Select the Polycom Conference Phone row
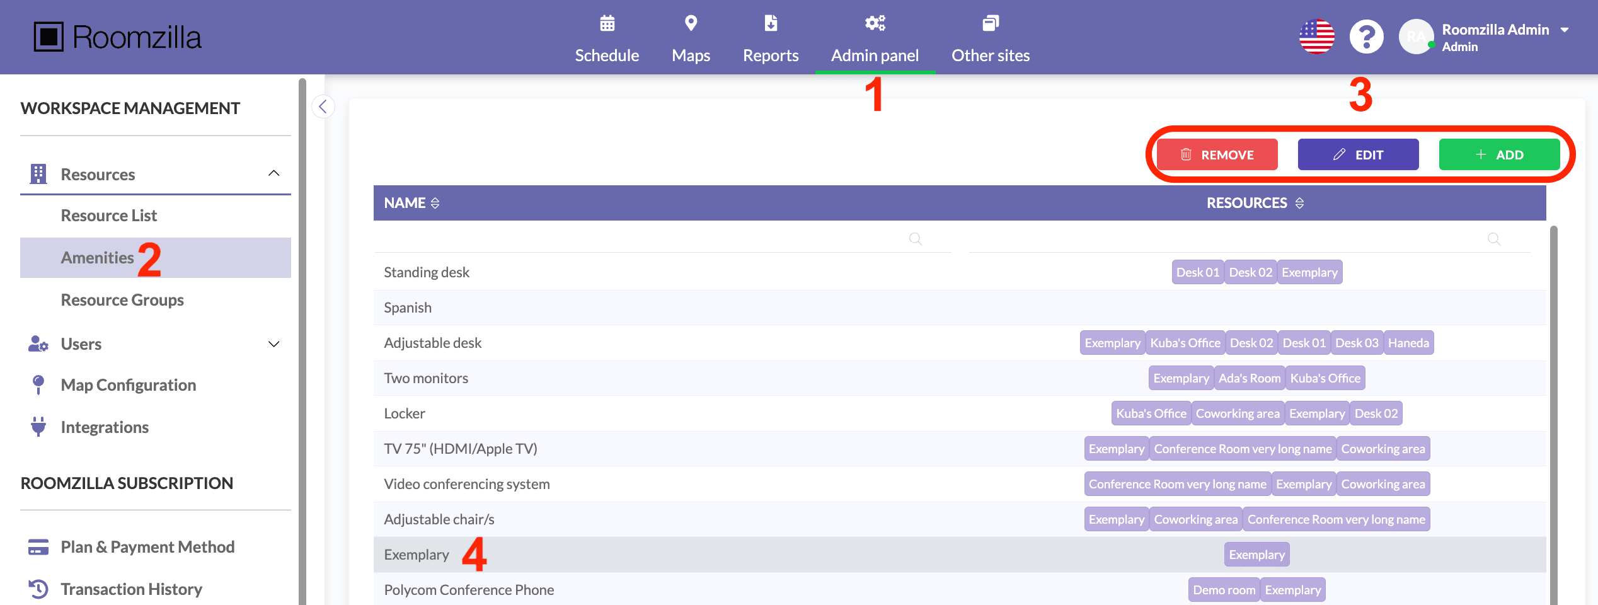Screen dimensions: 1598x605 click(469, 590)
